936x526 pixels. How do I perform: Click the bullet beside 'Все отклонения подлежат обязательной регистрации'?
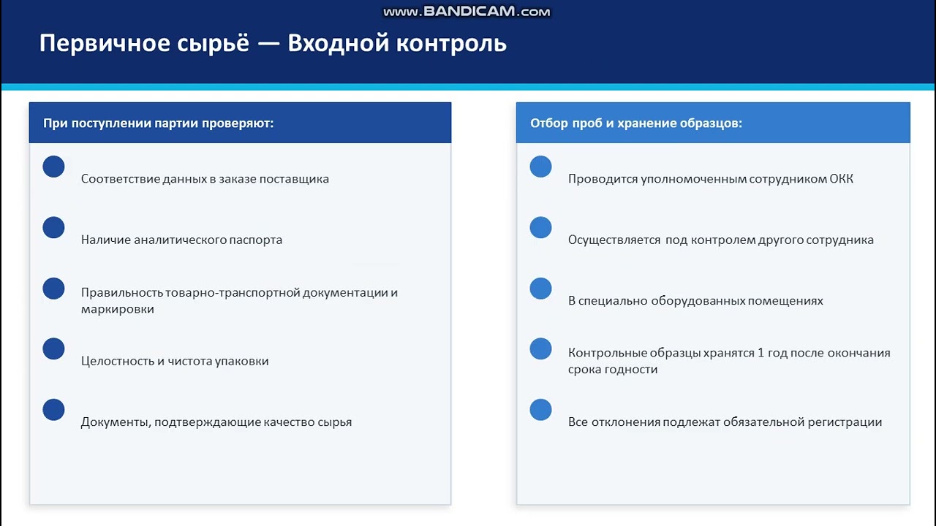[540, 409]
